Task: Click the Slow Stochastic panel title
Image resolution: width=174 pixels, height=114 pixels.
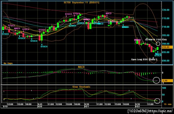Action: click(81, 87)
